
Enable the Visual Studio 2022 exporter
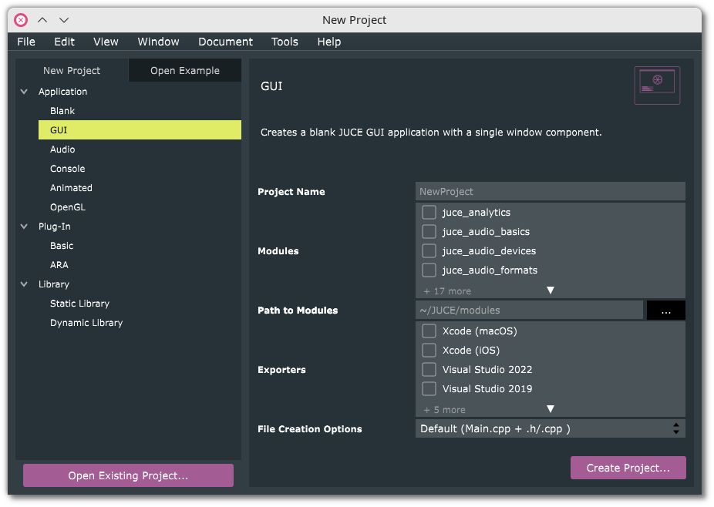429,369
